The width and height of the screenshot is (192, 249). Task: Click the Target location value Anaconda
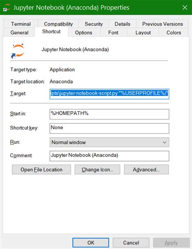[x=61, y=81]
